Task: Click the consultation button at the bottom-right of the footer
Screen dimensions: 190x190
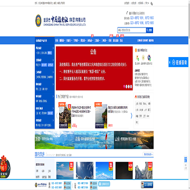Action: click(x=147, y=185)
